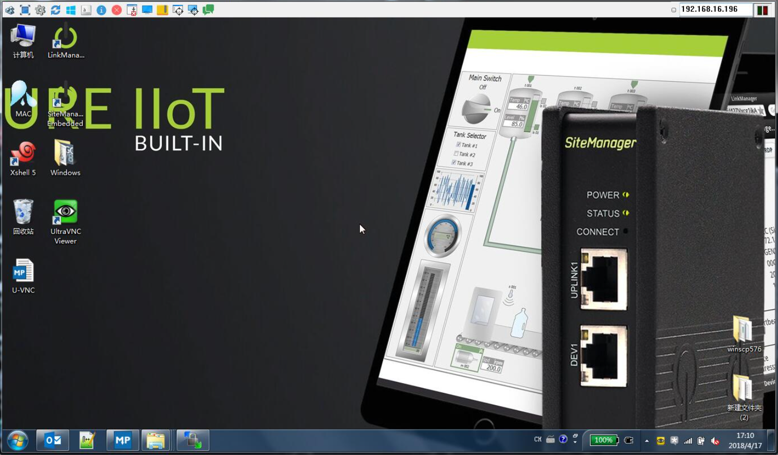Open the green chat bubbles icon
The height and width of the screenshot is (455, 778).
point(208,10)
